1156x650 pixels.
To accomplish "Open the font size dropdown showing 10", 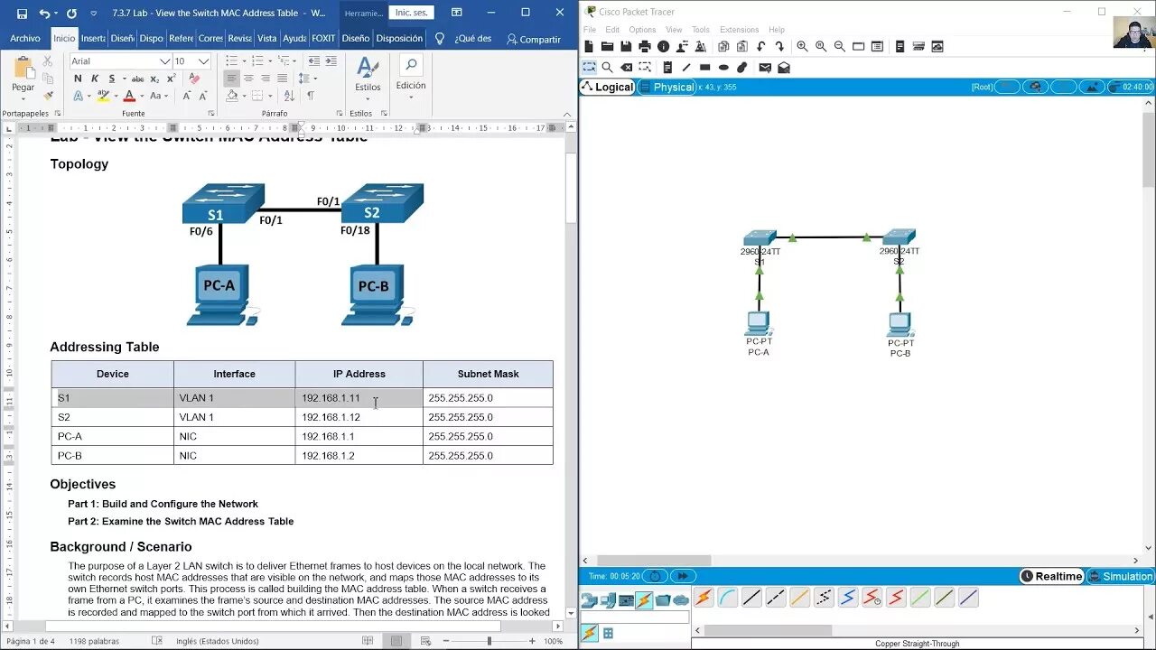I will coord(204,61).
